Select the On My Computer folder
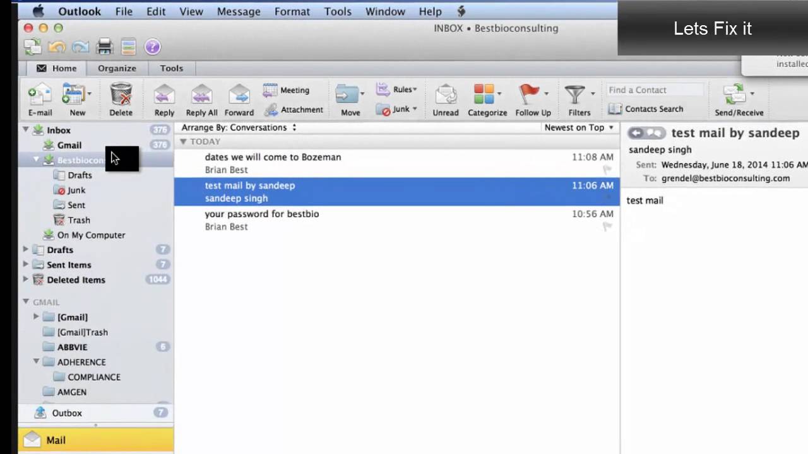808x454 pixels. tap(91, 235)
